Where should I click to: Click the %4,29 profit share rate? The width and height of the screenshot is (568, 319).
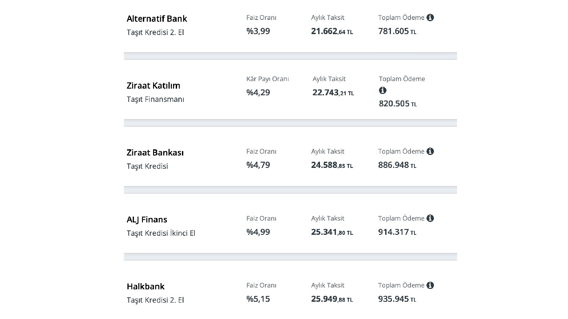(258, 93)
